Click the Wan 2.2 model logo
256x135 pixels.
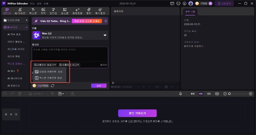(36, 35)
